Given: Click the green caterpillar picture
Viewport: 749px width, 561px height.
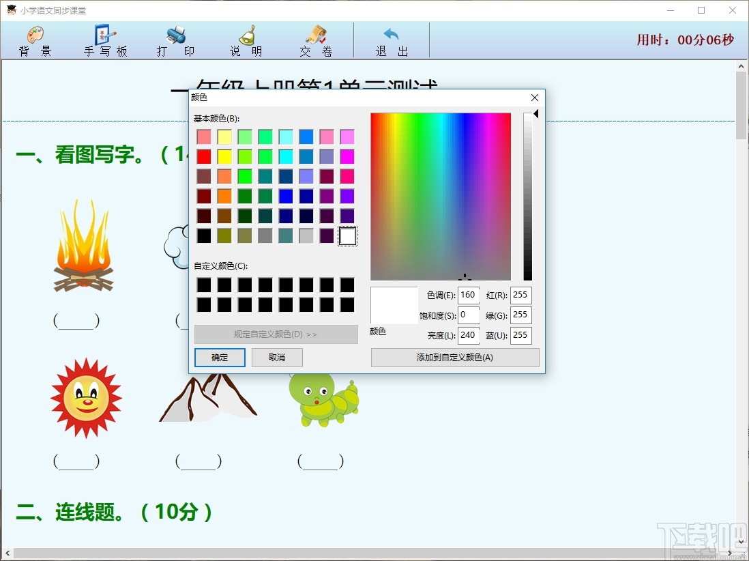Looking at the screenshot, I should pyautogui.click(x=323, y=400).
